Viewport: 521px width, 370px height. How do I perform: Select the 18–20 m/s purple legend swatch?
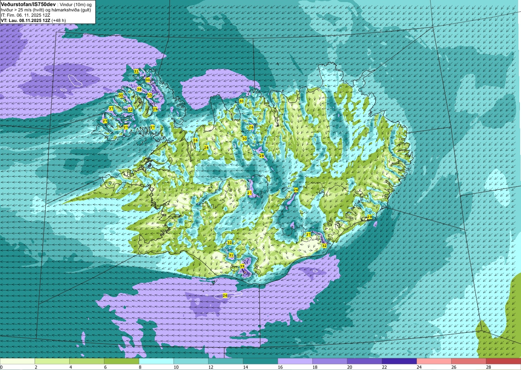(x=330, y=361)
